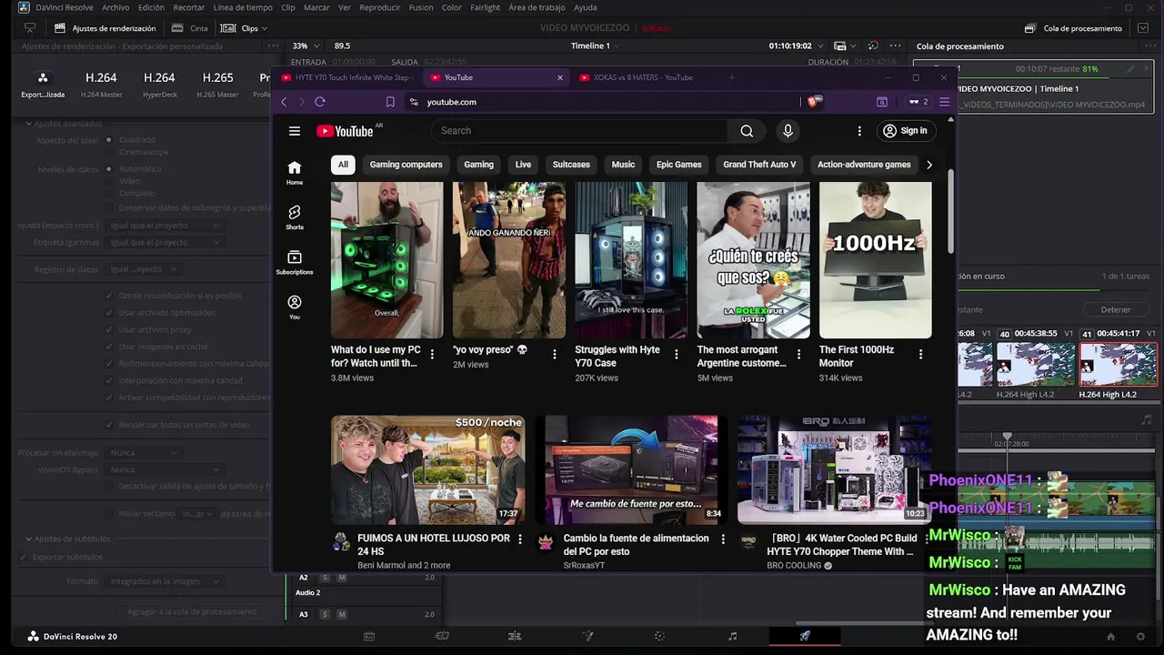Open Etiqueta (espacio crom.) dropdown
Viewport: 1164px width, 655px height.
point(165,225)
